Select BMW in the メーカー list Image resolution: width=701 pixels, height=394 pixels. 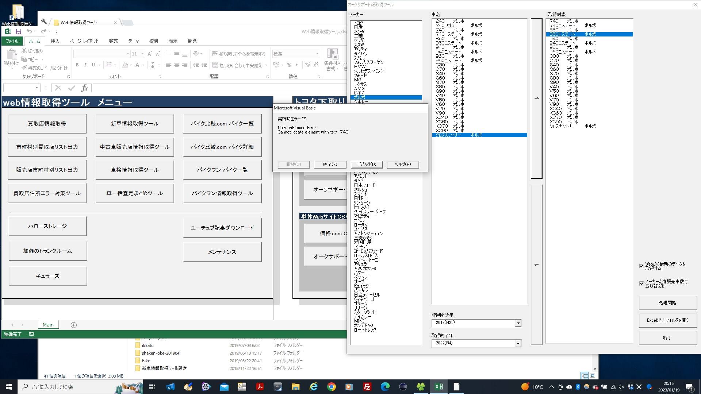click(x=359, y=67)
